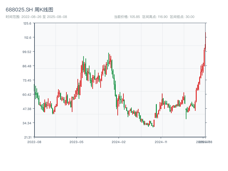This screenshot has width=228, height=171.
Task: Click the 2023-05 x-axis date label
Action: point(76,142)
